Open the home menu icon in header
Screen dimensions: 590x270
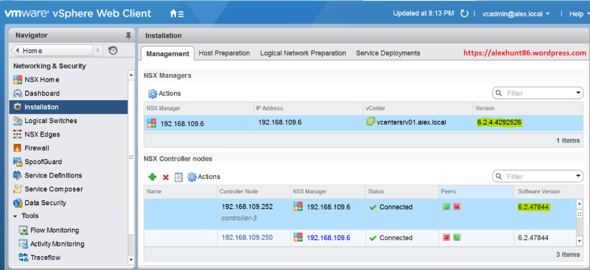click(177, 14)
